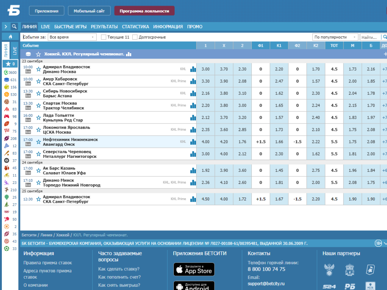
Task: Enable the Текущие 11 checkbox
Action: click(x=104, y=37)
